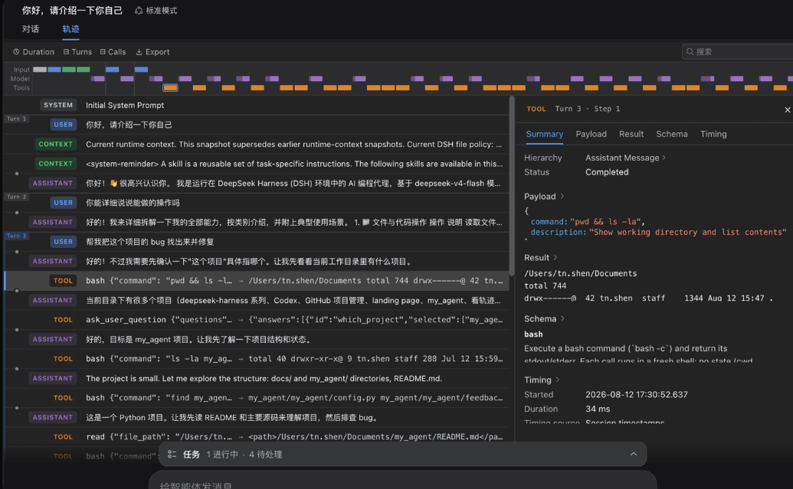Click the command pwd && ls -la payload line
This screenshot has height=489, width=793.
[588, 221]
